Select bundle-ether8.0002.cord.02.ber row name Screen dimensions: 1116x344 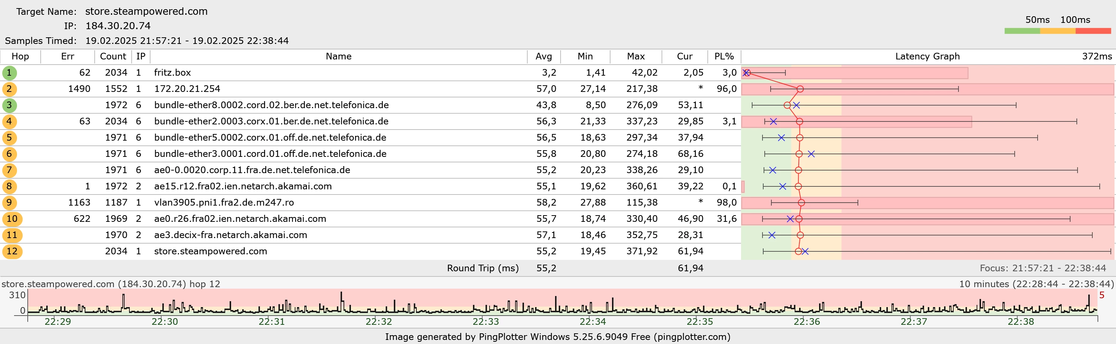(x=271, y=105)
